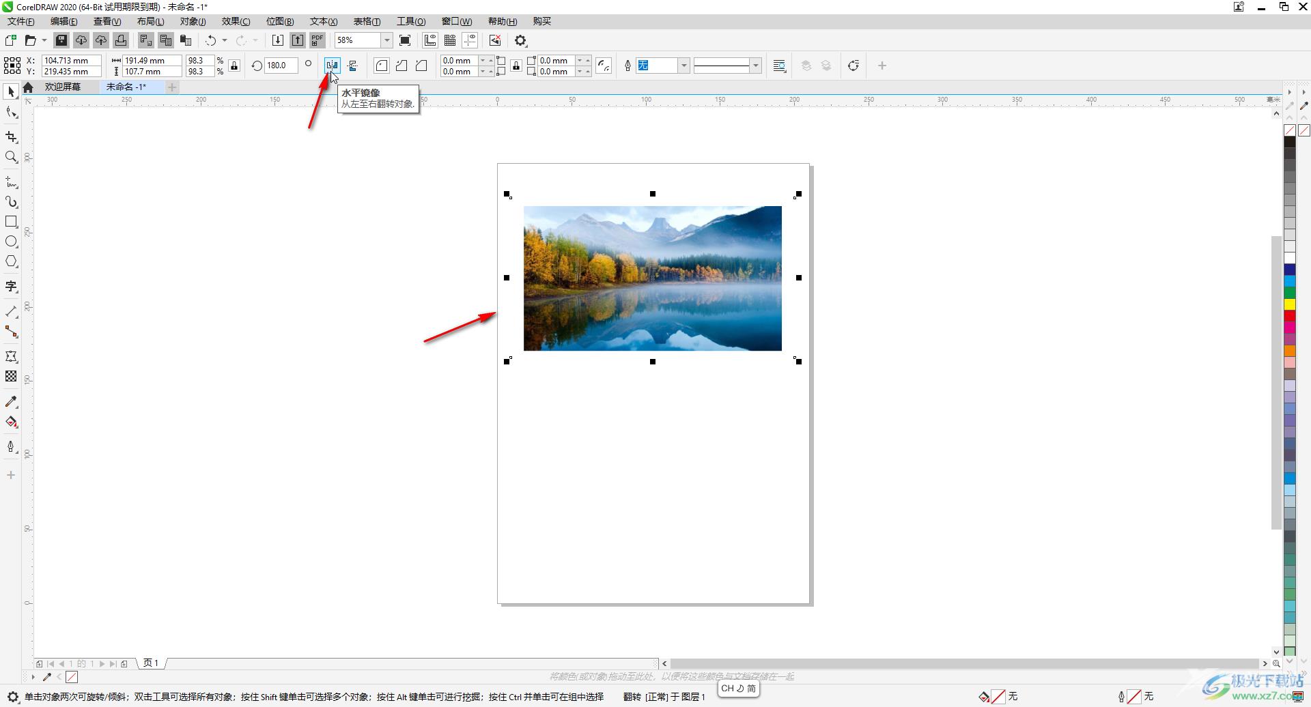Select the Parallel Dimension tool
Screen dimensions: 1311x707
(11, 312)
